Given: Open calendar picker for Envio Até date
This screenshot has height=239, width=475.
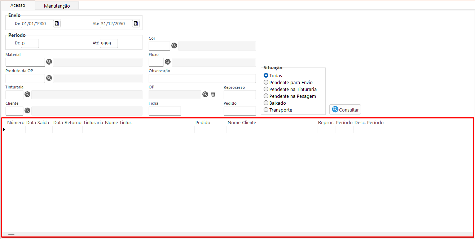Looking at the screenshot, I should pos(136,23).
